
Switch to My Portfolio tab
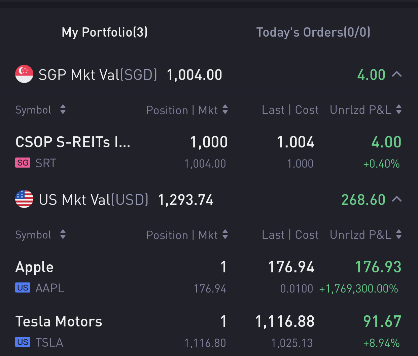coord(105,32)
